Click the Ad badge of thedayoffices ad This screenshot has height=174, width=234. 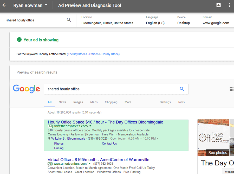50,126
